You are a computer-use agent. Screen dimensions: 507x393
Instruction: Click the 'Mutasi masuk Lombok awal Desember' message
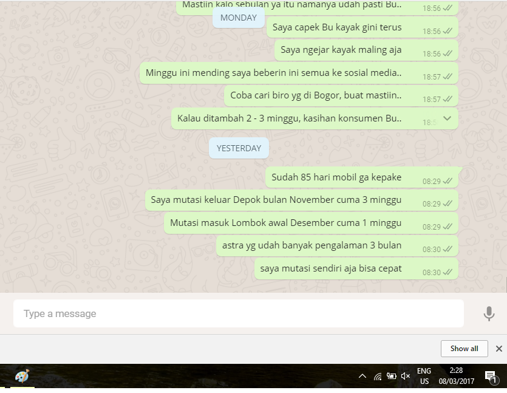pyautogui.click(x=285, y=223)
